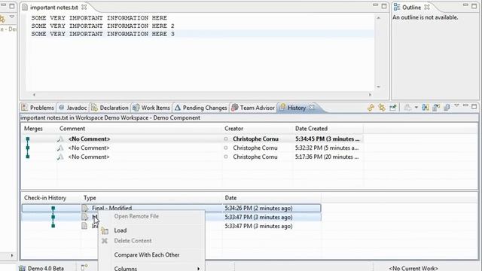The width and height of the screenshot is (482, 271).
Task: Click the blue compare icon in History toolbar
Action: pyautogui.click(x=426, y=108)
